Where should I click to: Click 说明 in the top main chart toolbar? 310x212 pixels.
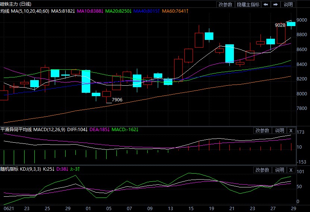288,4
